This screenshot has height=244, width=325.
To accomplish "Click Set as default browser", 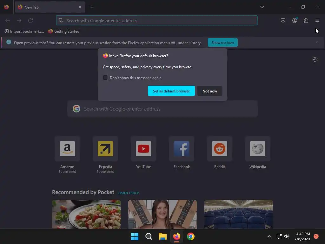I will click(171, 91).
